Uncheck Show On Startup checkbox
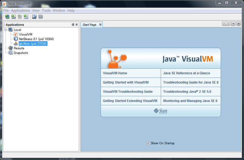This screenshot has width=244, height=160. 148,143
